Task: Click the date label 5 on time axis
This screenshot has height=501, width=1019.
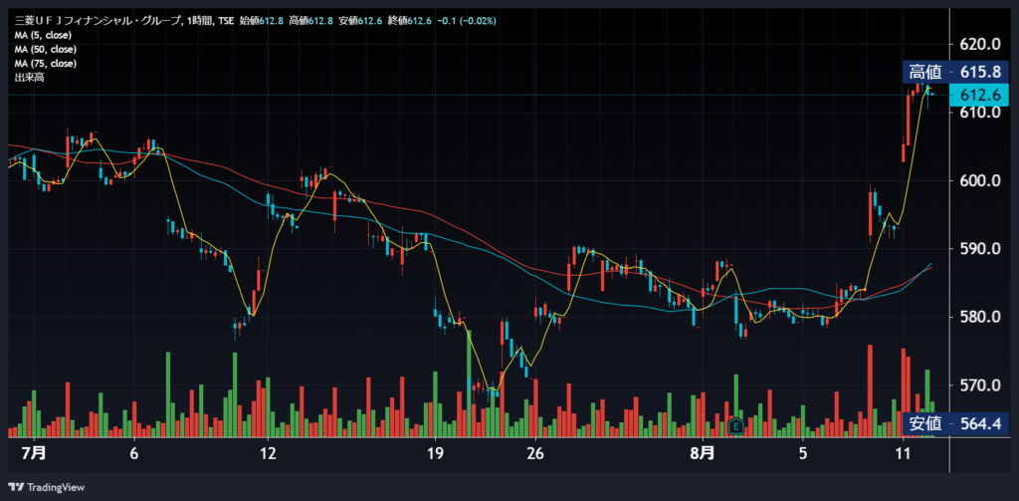Action: (x=803, y=453)
